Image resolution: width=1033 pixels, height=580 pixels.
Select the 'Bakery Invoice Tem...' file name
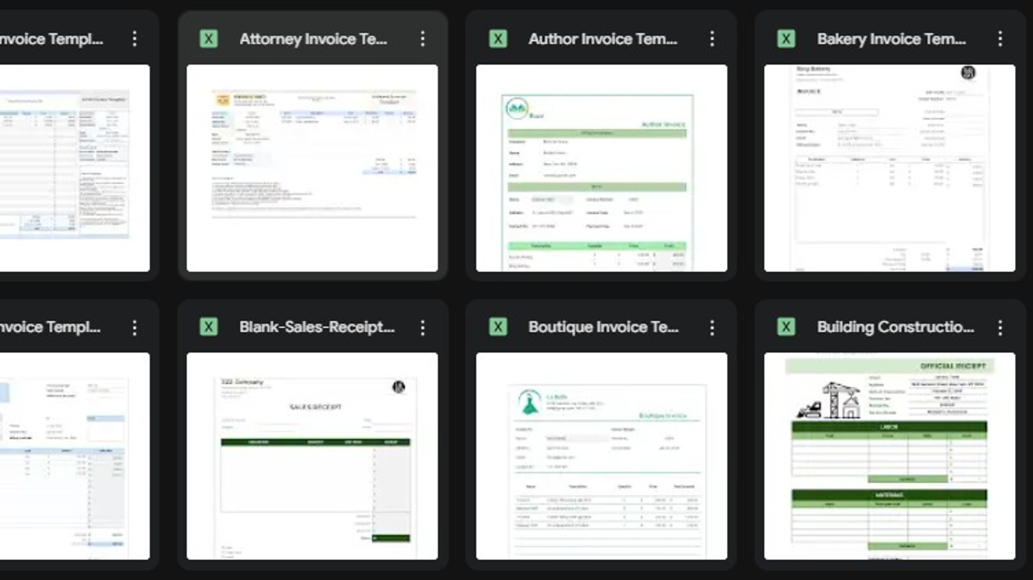pos(892,39)
